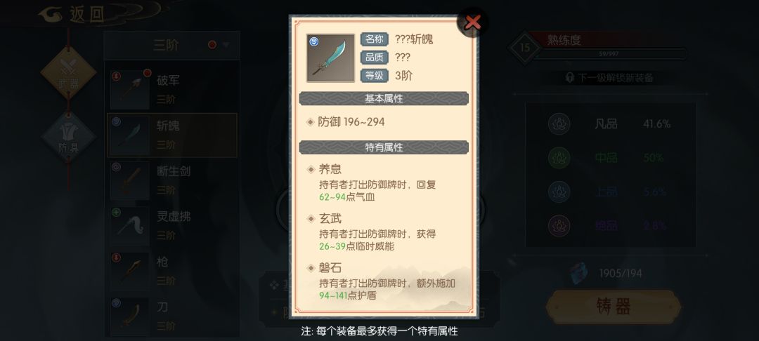Select the 斩魄 list entry
The width and height of the screenshot is (759, 341).
[x=172, y=135]
